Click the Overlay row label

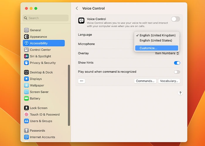[x=83, y=53]
